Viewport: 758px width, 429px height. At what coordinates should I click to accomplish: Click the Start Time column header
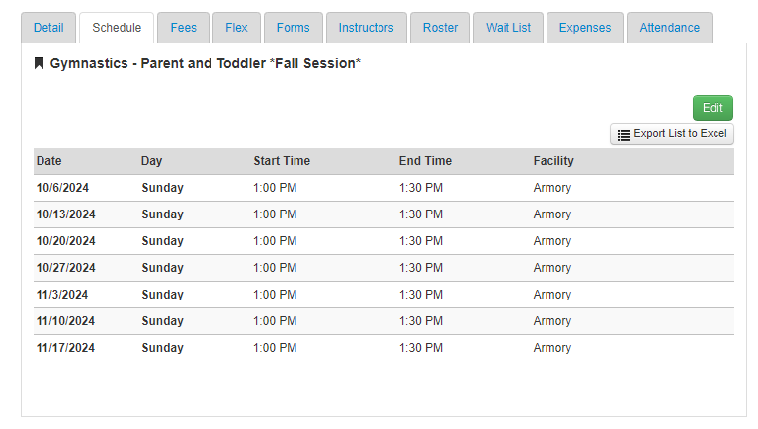(x=282, y=161)
